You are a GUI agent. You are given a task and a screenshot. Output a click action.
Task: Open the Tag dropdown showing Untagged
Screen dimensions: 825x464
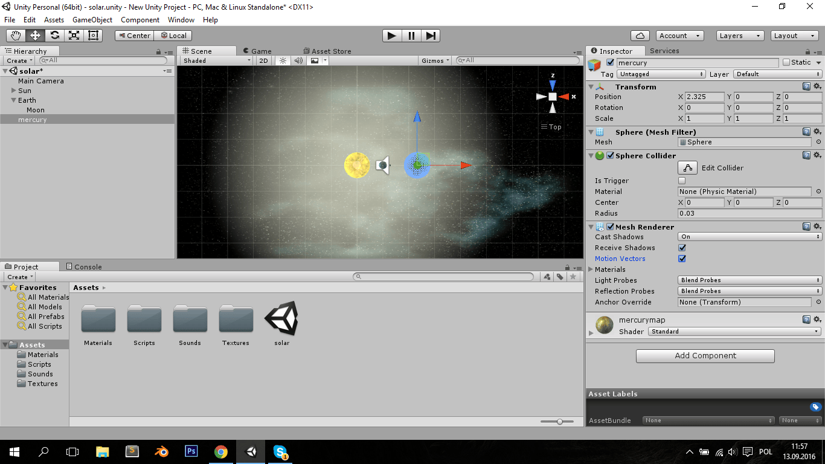tap(661, 74)
